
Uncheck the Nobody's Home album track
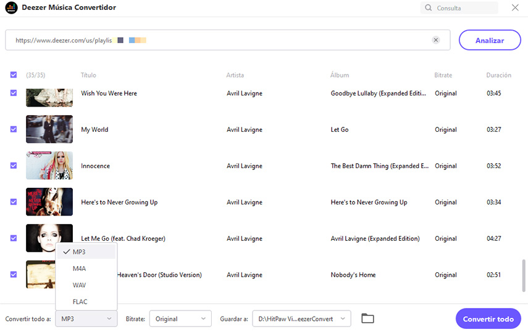14,275
